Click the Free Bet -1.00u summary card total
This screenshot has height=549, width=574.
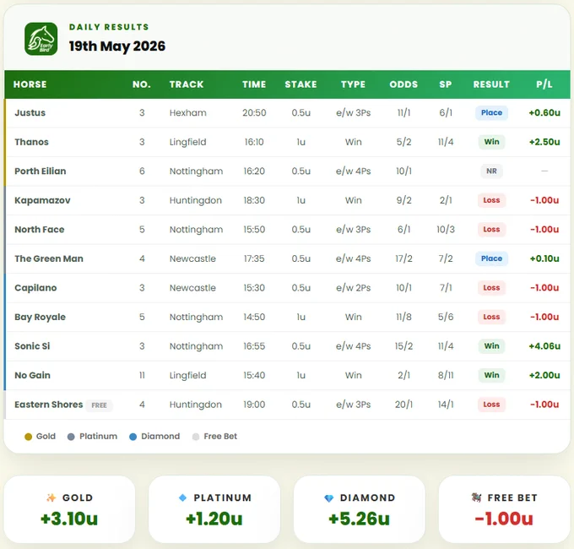pos(504,519)
